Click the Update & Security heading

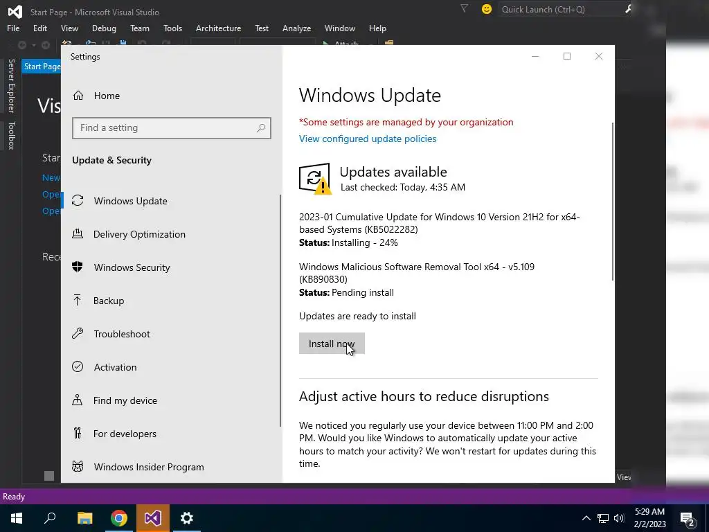click(111, 160)
